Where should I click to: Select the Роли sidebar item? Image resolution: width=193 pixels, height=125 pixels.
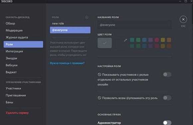[23, 44]
